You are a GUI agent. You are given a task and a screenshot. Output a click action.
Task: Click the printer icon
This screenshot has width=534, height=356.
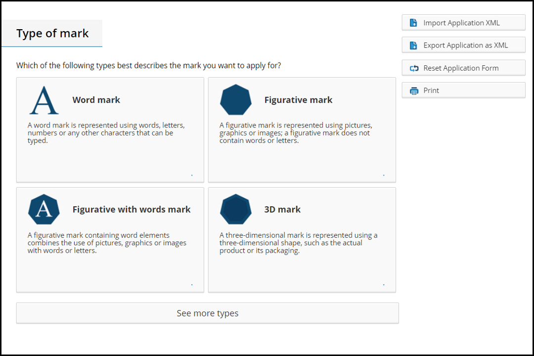[x=414, y=90]
